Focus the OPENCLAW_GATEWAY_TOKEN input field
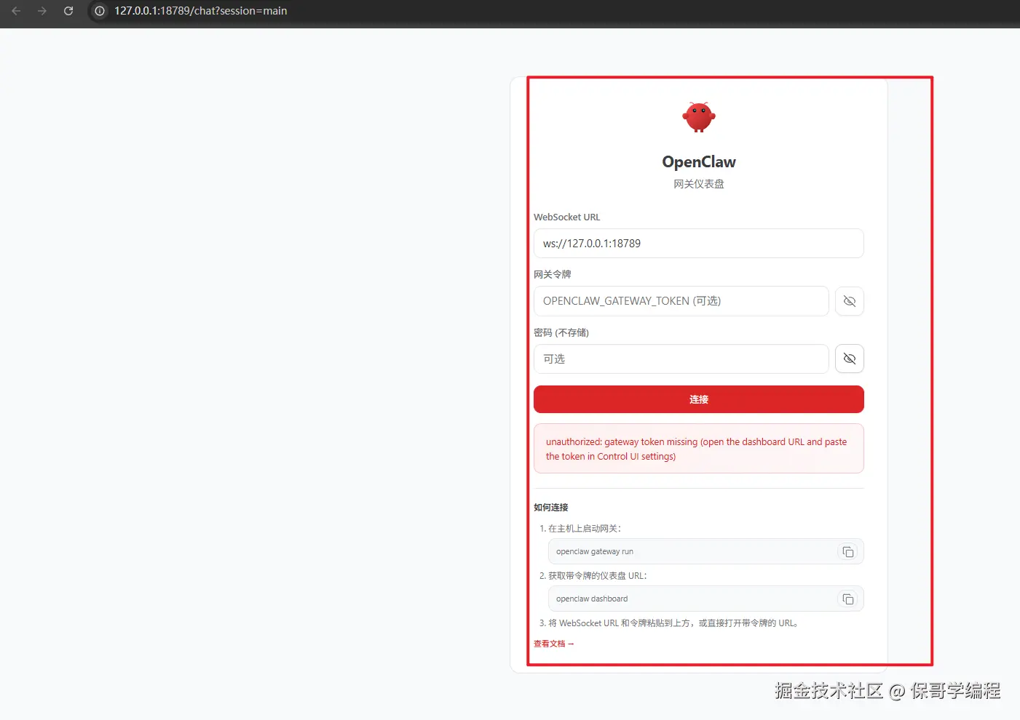The image size is (1020, 720). 681,301
